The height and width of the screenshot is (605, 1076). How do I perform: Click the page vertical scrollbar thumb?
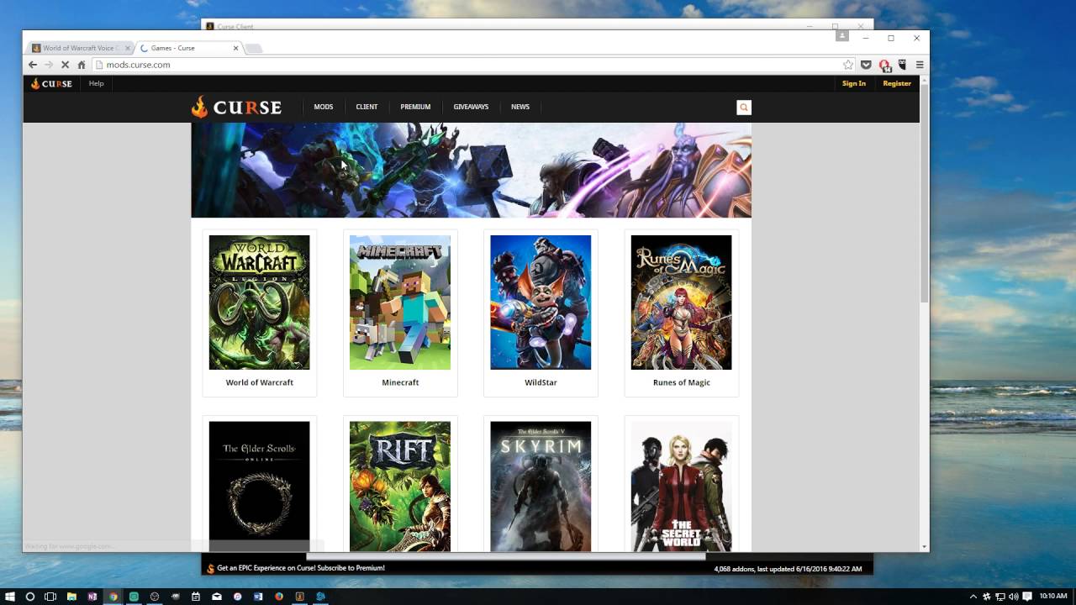pos(925,193)
